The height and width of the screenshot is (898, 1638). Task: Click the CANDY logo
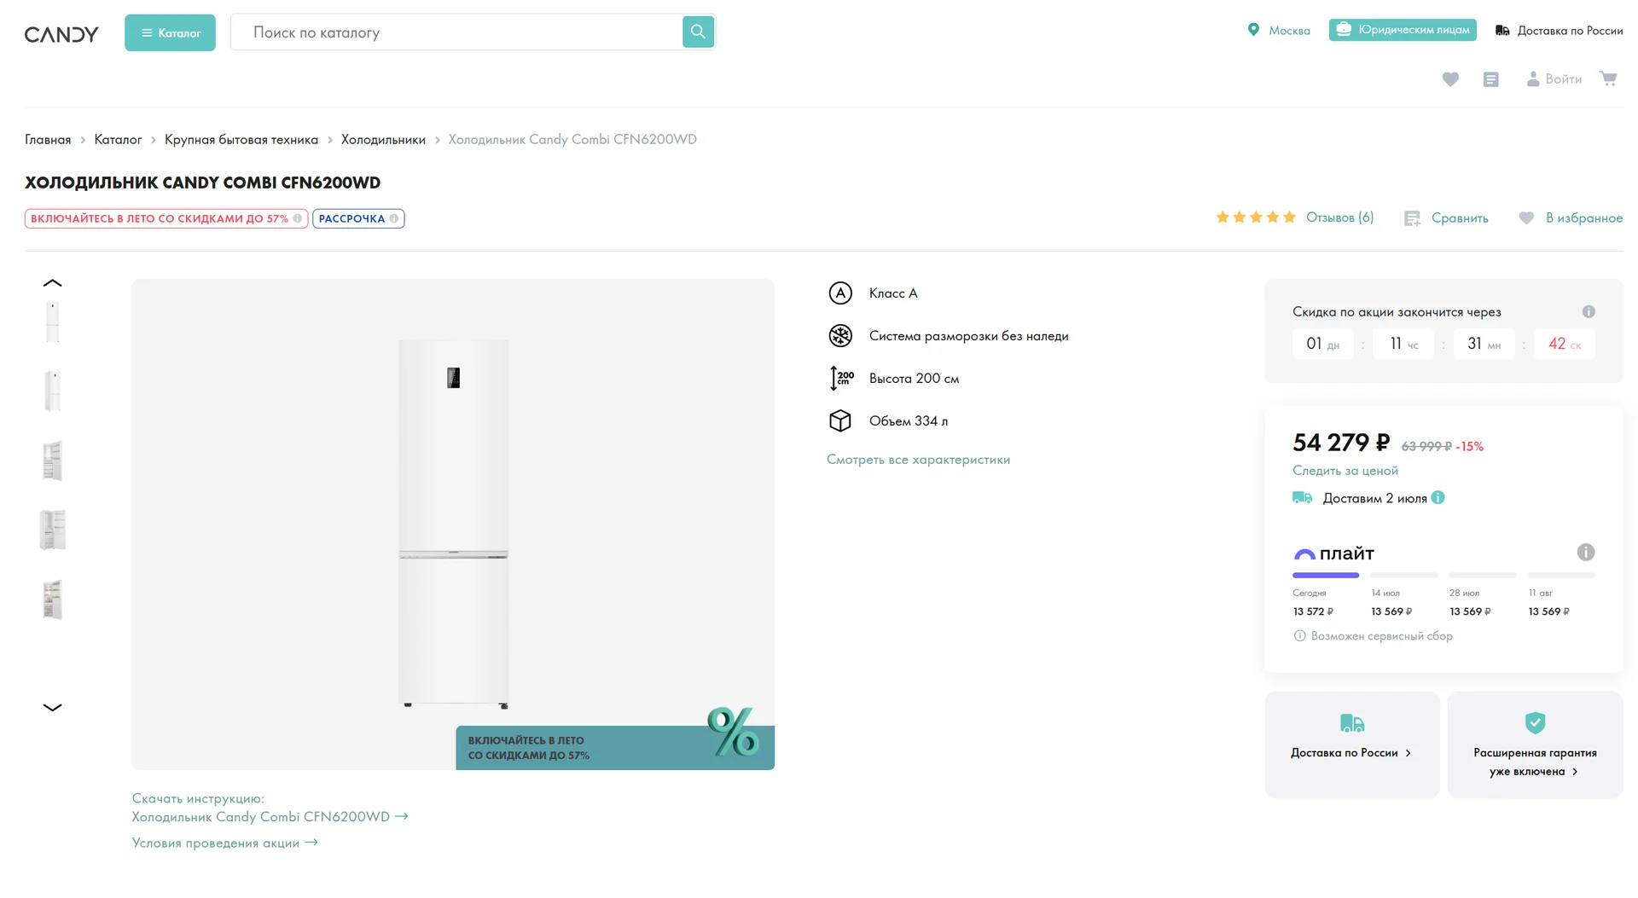(61, 33)
